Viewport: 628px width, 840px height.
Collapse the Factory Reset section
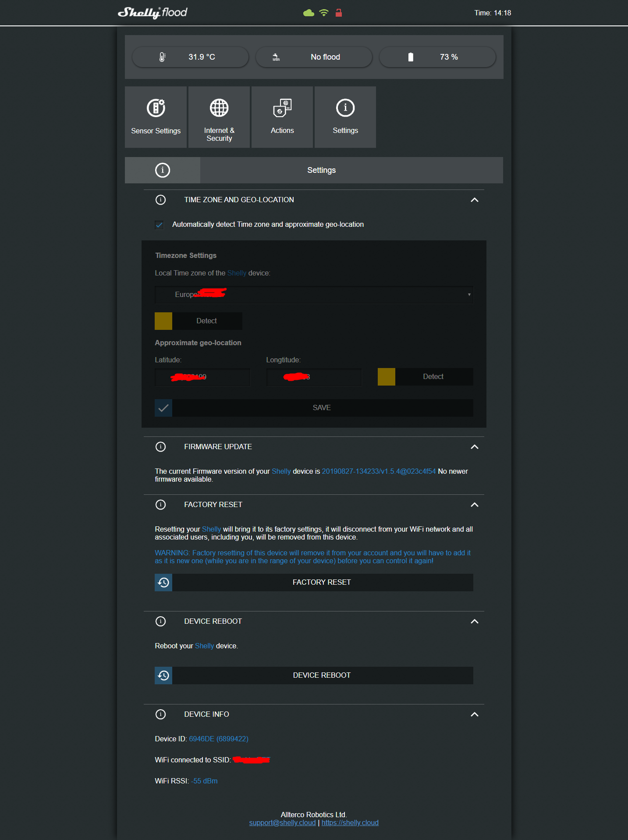[474, 505]
